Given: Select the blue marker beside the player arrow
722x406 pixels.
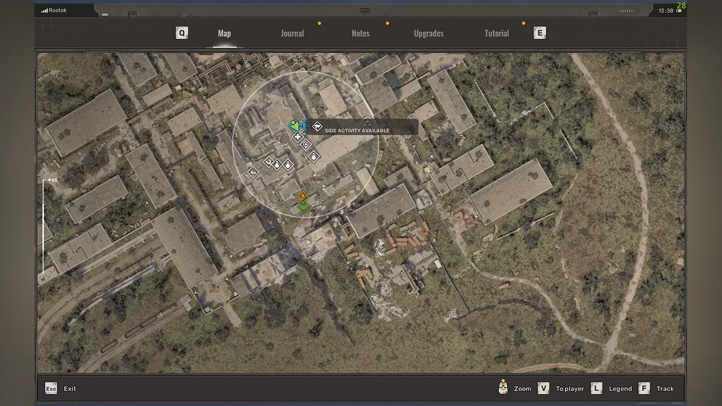Looking at the screenshot, I should 302,127.
